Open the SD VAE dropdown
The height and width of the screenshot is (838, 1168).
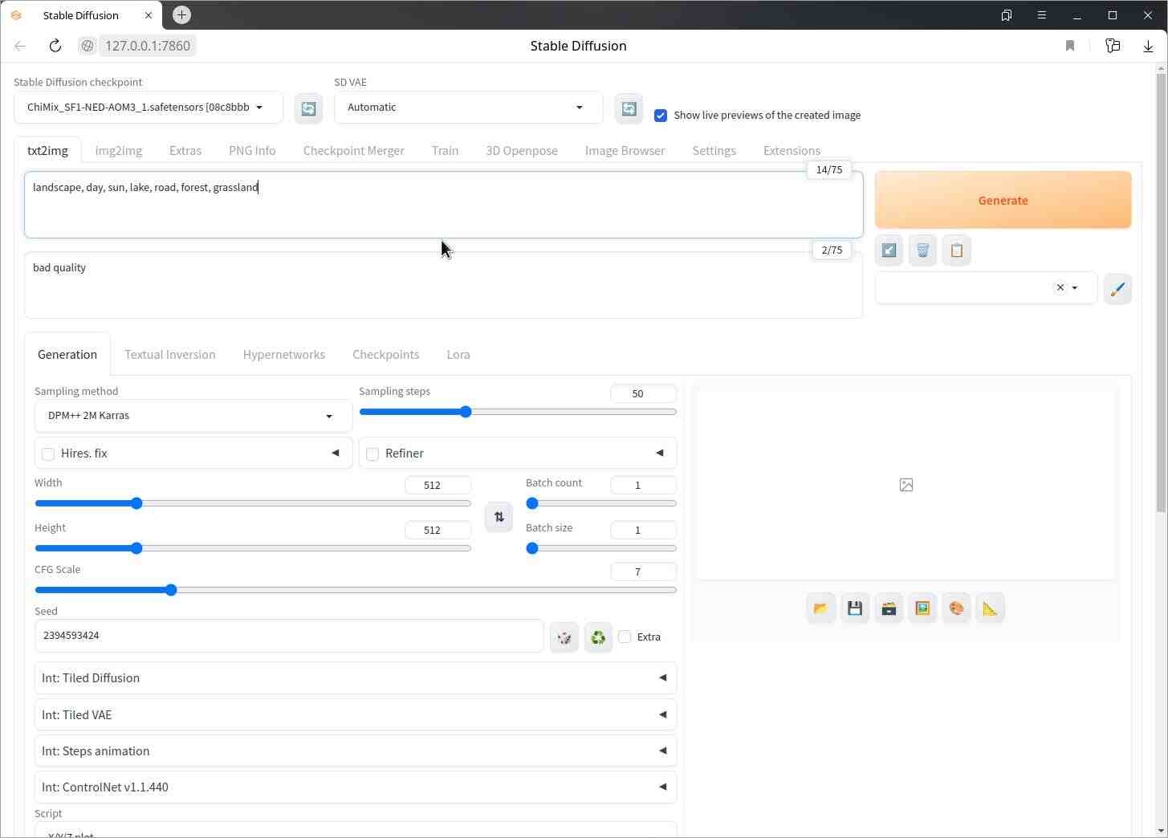point(469,108)
